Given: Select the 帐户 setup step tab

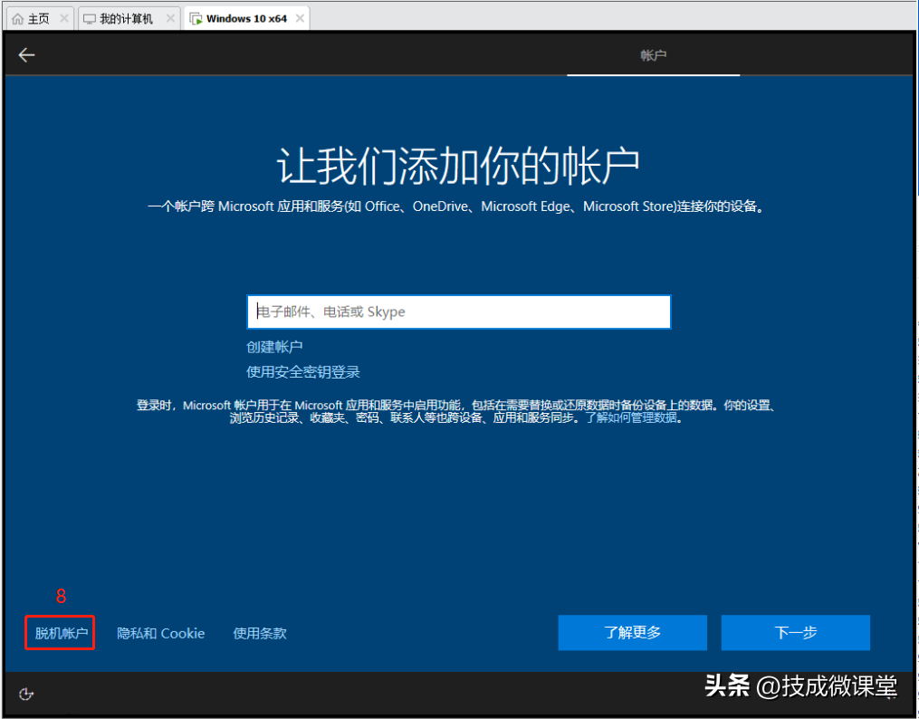Looking at the screenshot, I should coord(653,55).
